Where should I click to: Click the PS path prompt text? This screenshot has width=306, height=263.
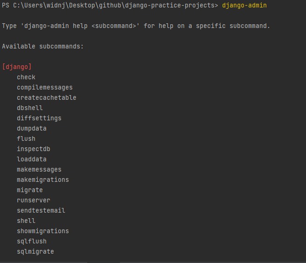(x=110, y=5)
